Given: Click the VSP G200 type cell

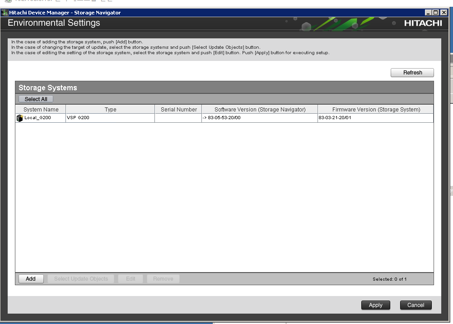Looking at the screenshot, I should [x=110, y=118].
